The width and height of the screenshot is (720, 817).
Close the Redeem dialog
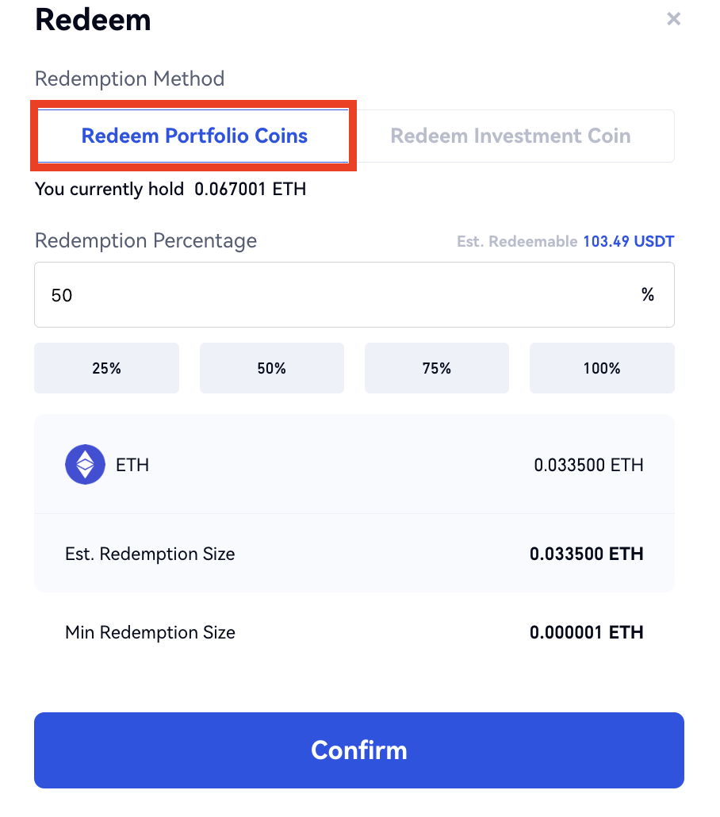[x=673, y=19]
